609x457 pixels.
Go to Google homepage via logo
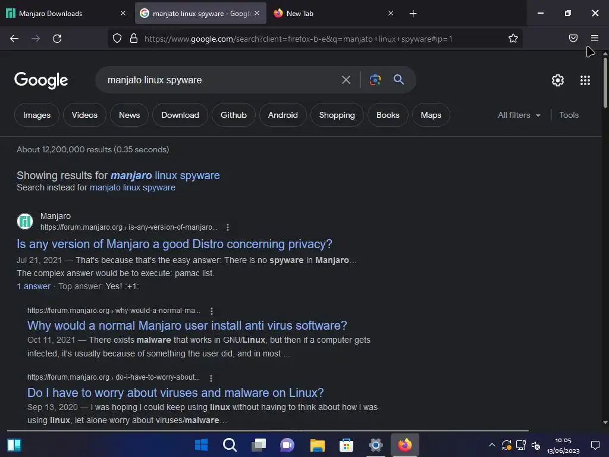click(41, 80)
